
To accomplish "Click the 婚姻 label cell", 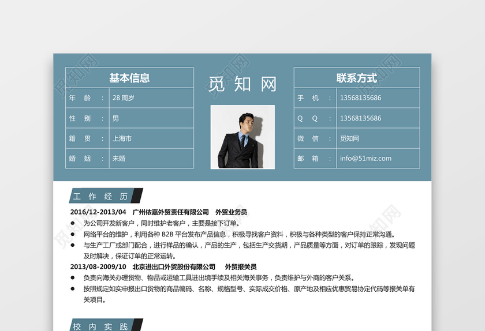I will coord(87,159).
